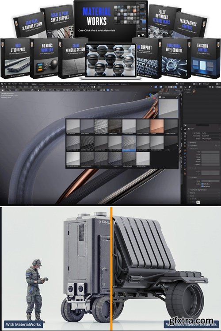Expand the Sampling panel
221x331 pixels.
tap(193, 142)
